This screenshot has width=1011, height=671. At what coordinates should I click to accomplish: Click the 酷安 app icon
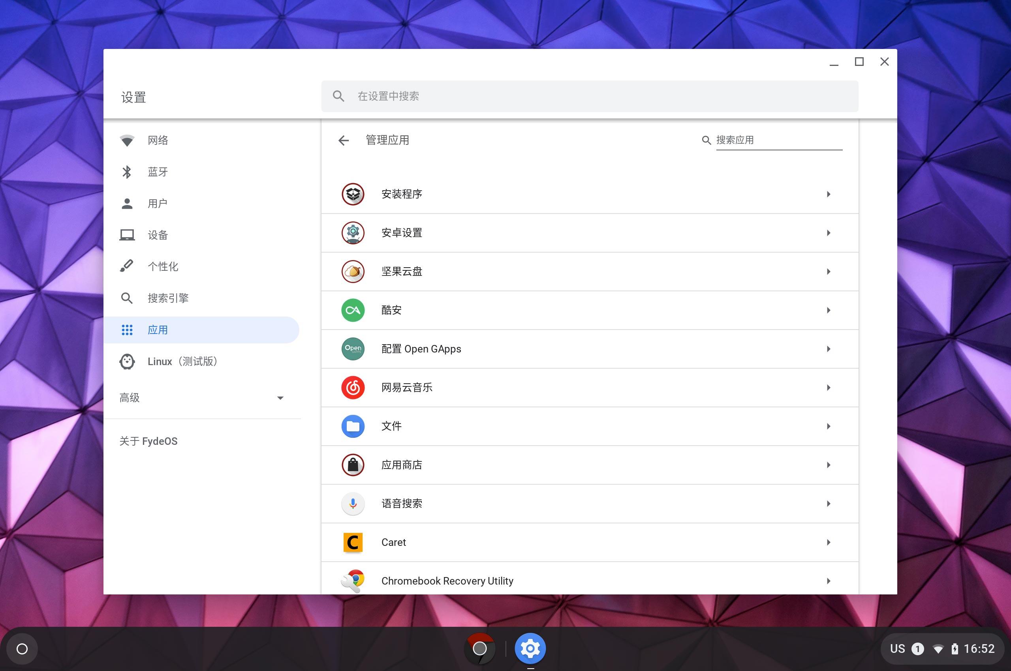pos(352,310)
